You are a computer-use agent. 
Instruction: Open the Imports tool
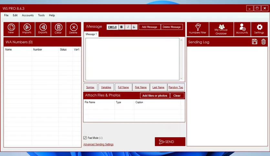coord(27,29)
